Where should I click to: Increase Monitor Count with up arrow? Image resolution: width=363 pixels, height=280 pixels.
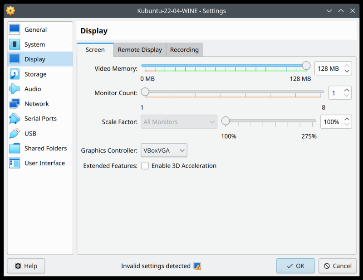tap(347, 90)
